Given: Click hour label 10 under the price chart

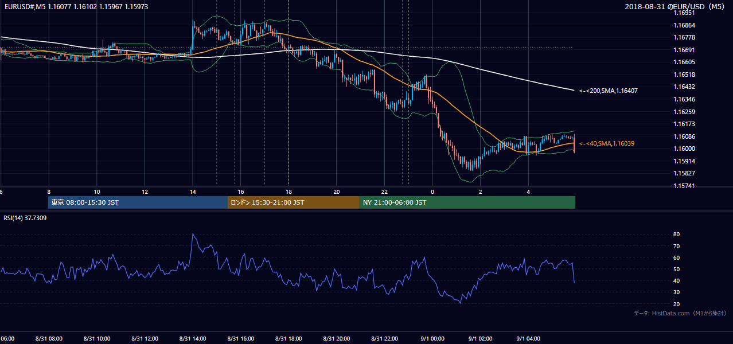Looking at the screenshot, I should tap(97, 192).
